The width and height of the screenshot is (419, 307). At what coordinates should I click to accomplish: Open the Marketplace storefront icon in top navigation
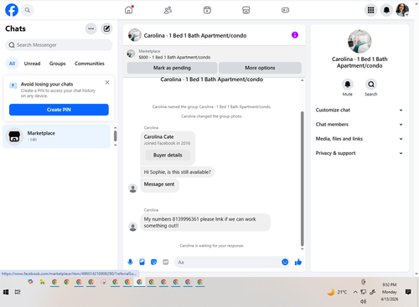pos(246,10)
